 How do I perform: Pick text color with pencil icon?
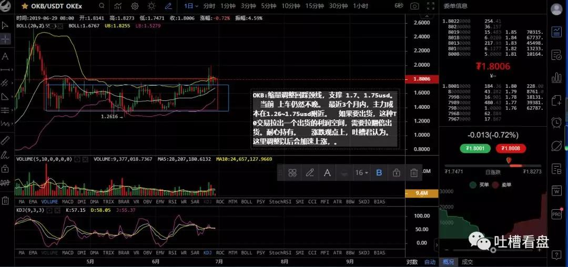coord(310,172)
